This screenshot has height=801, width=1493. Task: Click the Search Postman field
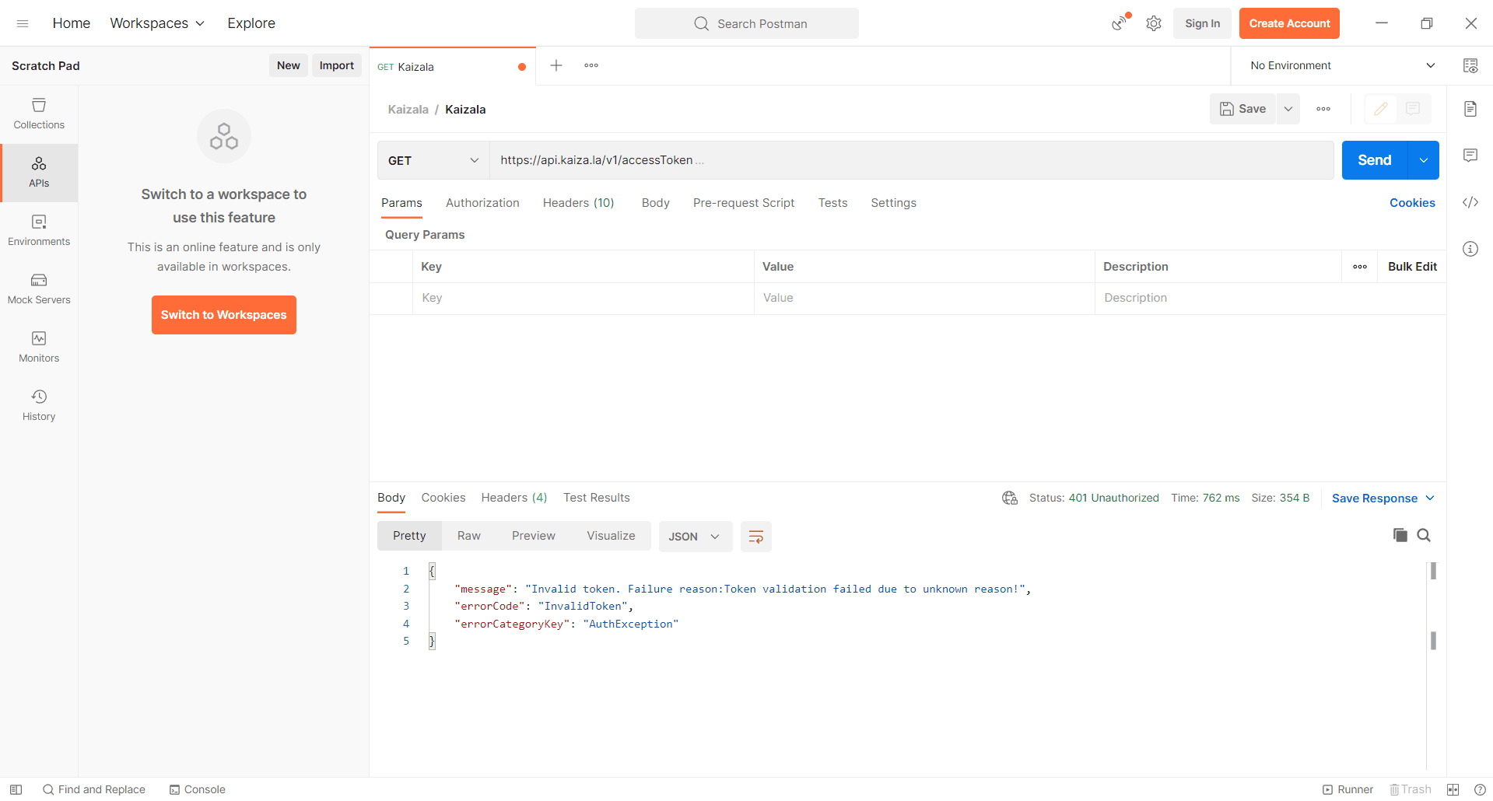(747, 23)
